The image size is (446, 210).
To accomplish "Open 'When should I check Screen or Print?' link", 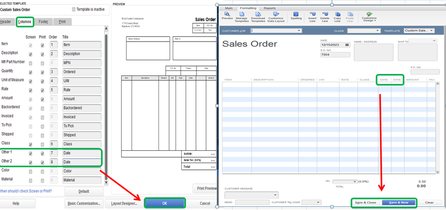I will [x=26, y=191].
